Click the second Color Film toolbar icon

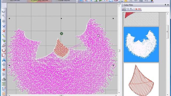[x=127, y=9]
